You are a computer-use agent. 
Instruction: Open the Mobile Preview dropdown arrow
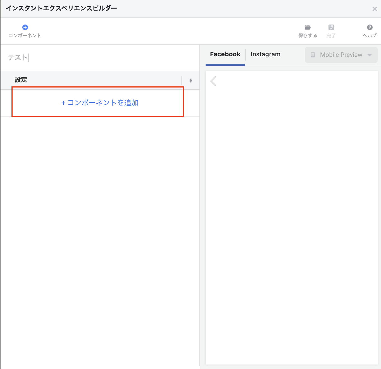370,55
